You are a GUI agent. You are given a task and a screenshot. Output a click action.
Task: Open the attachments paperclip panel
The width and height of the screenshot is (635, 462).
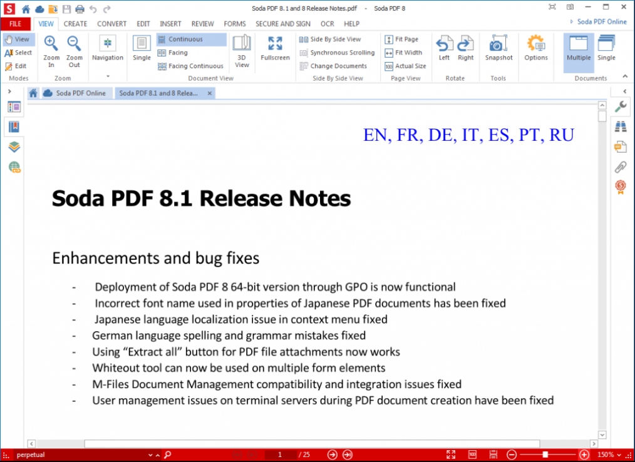(620, 167)
